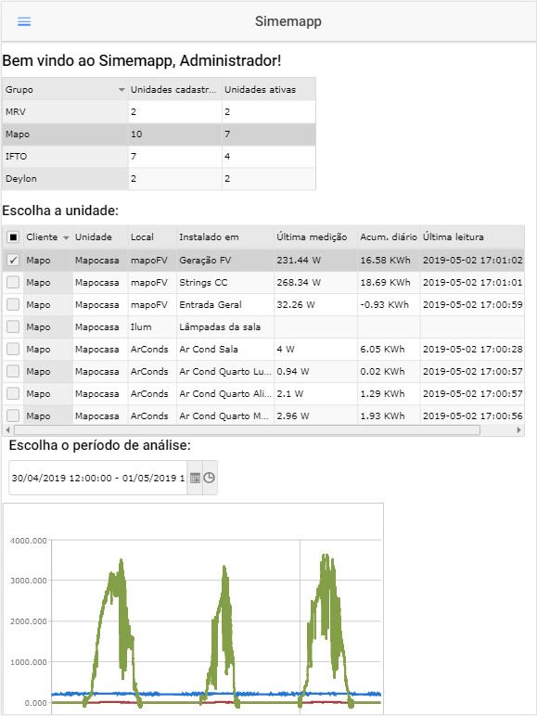Image resolution: width=537 pixels, height=716 pixels.
Task: Open the clock time picker icon
Action: click(209, 478)
